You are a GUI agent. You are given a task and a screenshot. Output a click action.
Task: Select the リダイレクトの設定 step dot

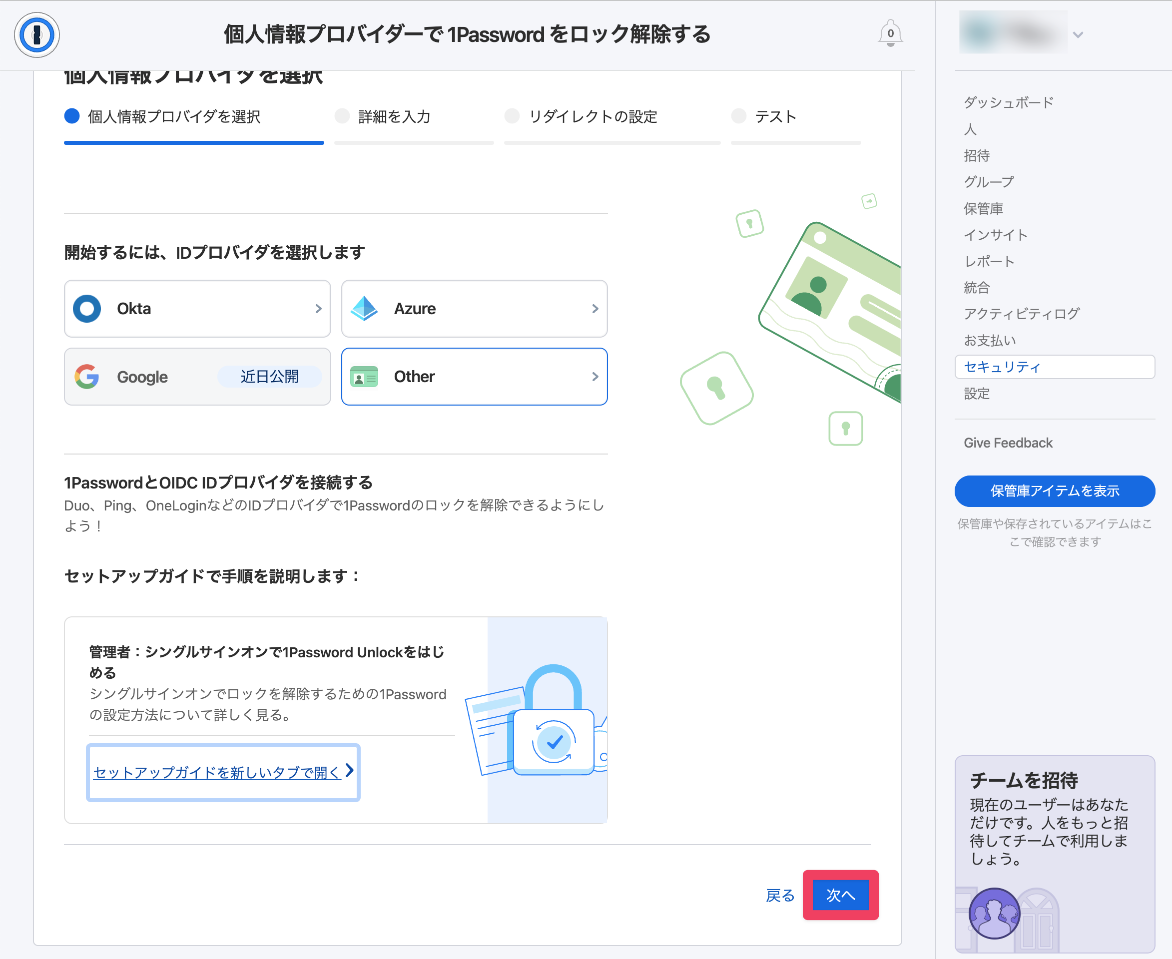(512, 116)
